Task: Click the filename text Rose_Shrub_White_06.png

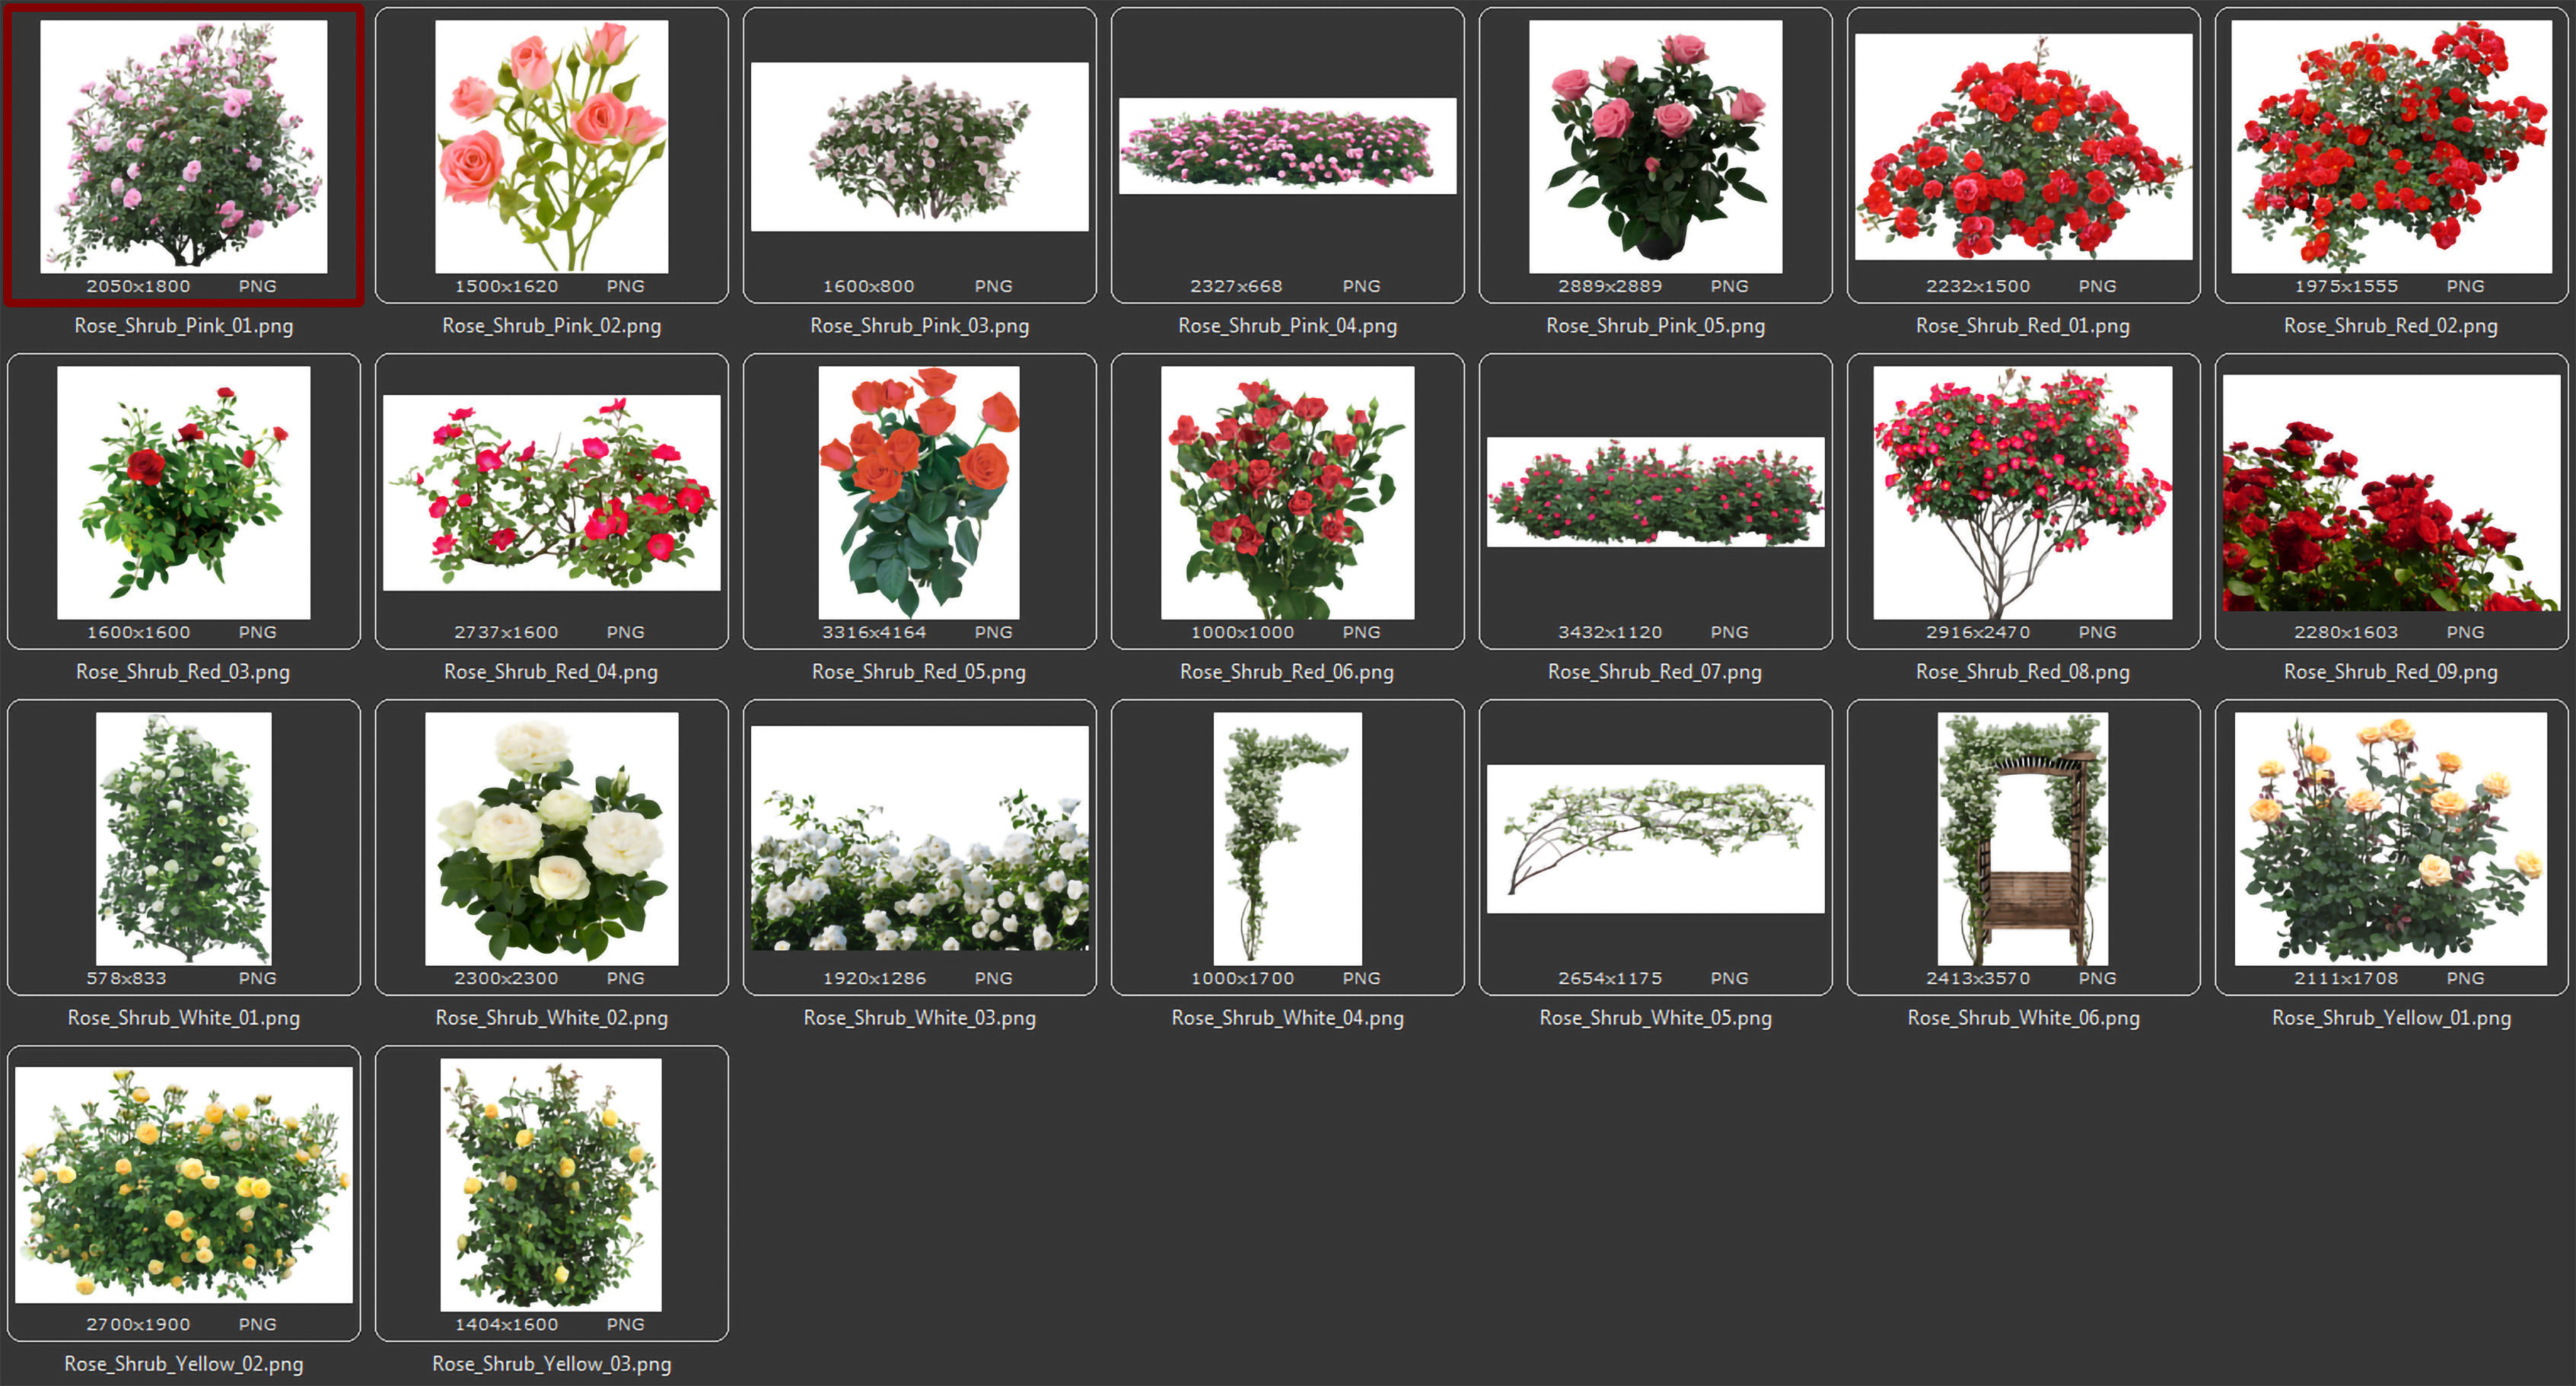Action: 2024,1018
